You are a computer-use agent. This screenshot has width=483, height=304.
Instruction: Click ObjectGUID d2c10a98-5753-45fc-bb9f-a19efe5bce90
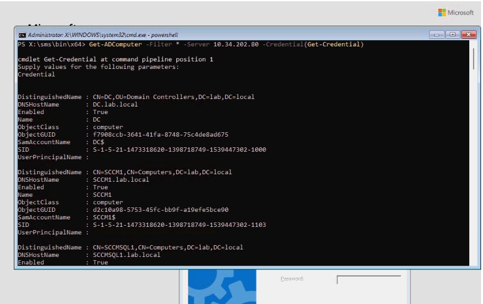tap(161, 210)
